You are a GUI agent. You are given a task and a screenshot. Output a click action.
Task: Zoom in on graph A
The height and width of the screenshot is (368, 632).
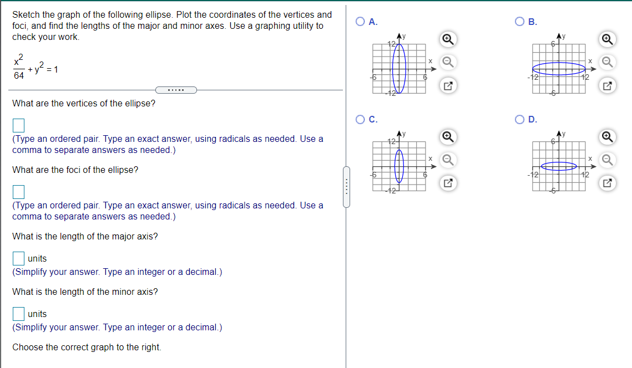pyautogui.click(x=448, y=39)
